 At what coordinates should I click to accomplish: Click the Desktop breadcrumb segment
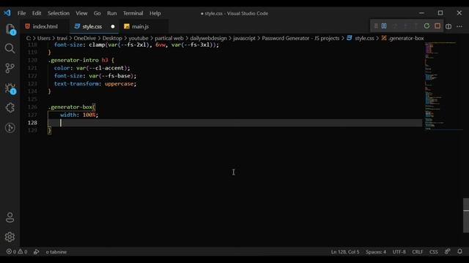112,38
